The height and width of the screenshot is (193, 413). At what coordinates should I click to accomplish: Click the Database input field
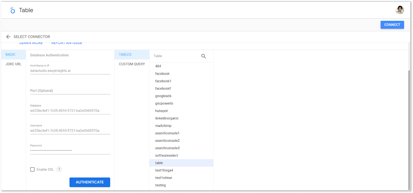(70, 111)
